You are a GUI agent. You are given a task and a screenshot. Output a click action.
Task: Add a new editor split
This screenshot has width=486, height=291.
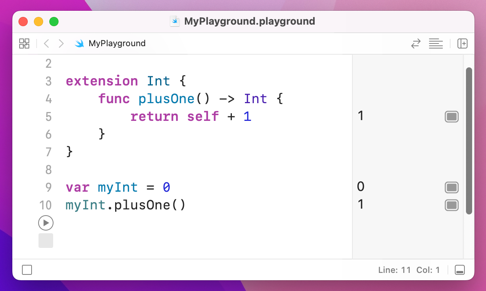(x=463, y=43)
